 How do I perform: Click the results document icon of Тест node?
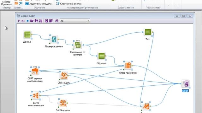click(x=152, y=36)
